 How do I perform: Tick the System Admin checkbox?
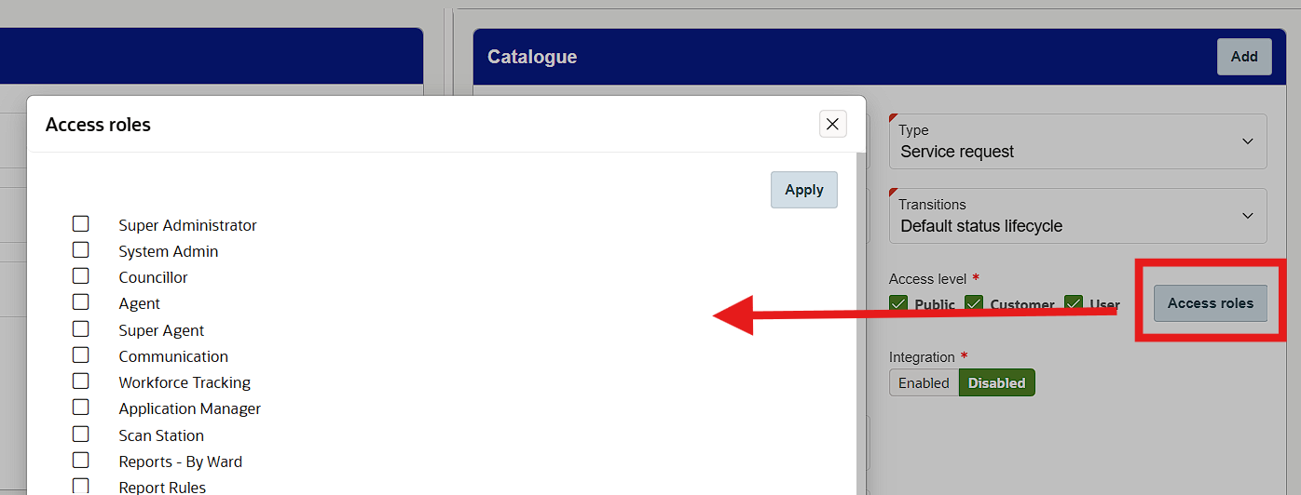[81, 250]
